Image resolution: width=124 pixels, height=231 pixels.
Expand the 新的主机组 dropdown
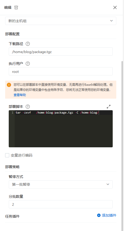(61, 21)
